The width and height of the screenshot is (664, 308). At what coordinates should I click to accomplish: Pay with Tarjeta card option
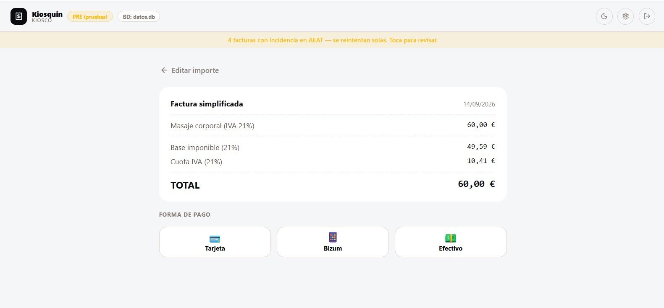[x=215, y=242]
